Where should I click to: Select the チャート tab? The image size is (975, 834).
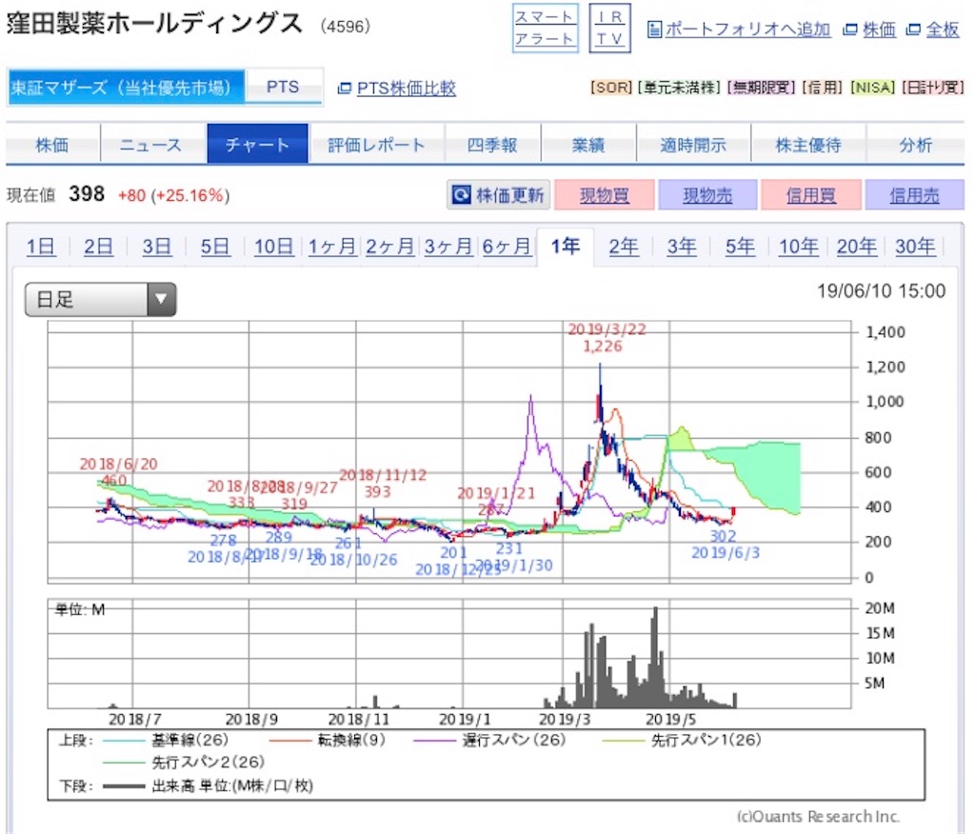click(257, 145)
